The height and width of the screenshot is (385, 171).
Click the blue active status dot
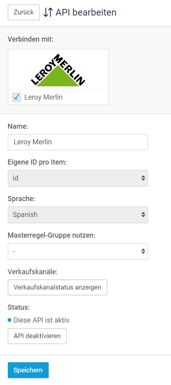pyautogui.click(x=10, y=320)
